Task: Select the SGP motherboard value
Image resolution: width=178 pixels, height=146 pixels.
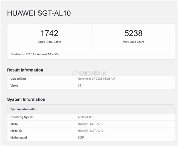Action: pos(81,138)
